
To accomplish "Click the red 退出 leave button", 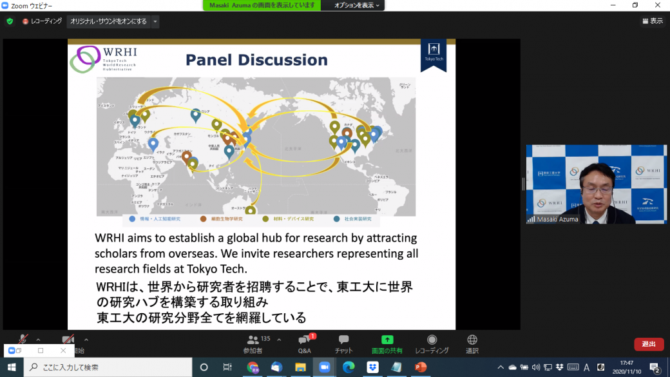I will click(649, 344).
